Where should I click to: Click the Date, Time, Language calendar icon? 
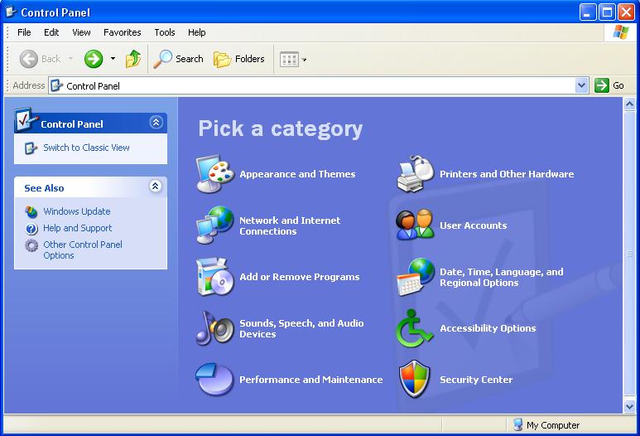coord(415,277)
